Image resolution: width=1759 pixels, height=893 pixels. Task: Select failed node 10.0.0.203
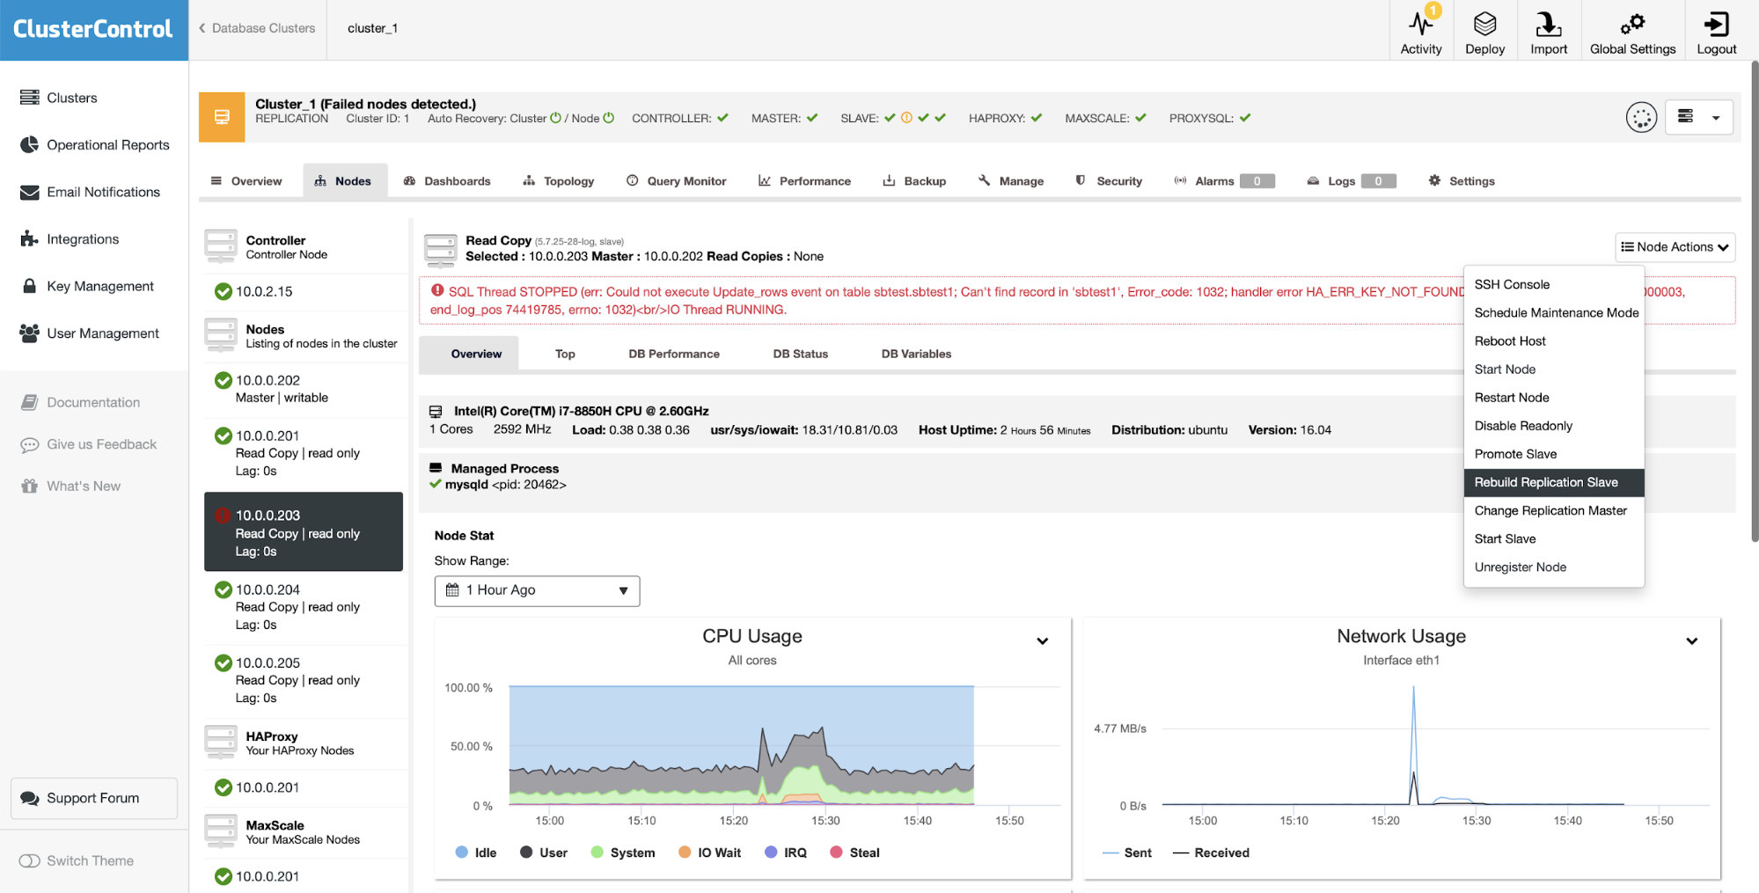304,532
